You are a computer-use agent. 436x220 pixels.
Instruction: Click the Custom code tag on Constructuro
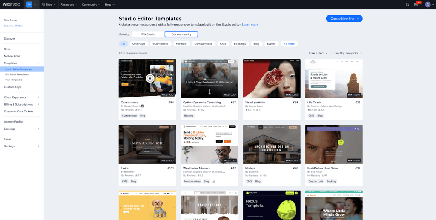click(x=129, y=116)
